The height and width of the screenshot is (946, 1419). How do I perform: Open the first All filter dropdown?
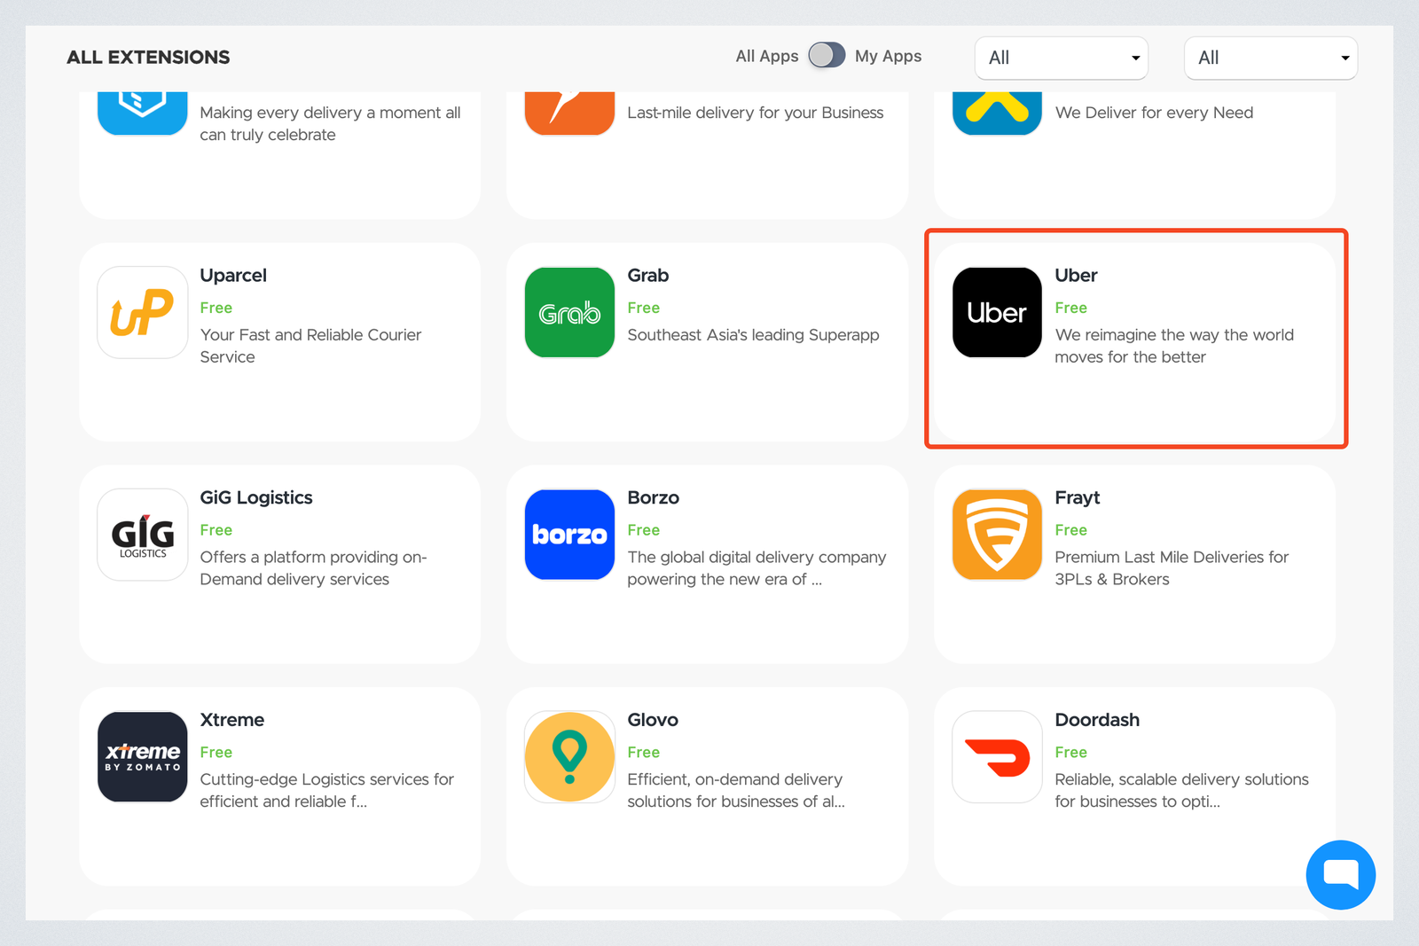1061,58
